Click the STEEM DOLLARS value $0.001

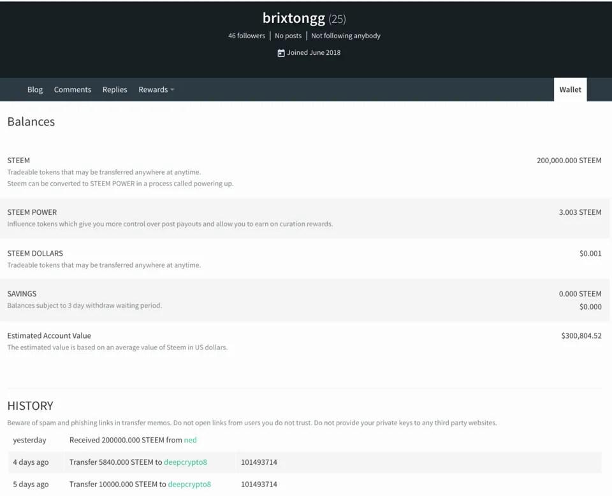[x=590, y=253]
